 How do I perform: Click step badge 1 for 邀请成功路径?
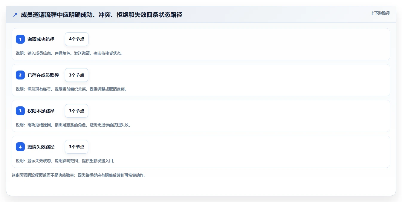[20, 39]
